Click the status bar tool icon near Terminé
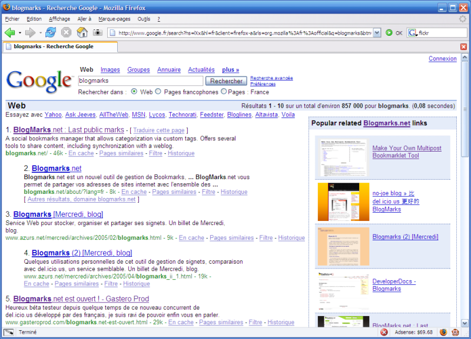 pyautogui.click(x=9, y=332)
